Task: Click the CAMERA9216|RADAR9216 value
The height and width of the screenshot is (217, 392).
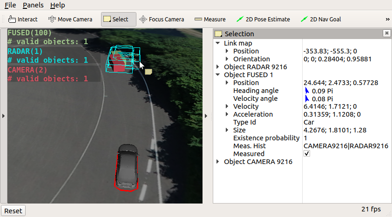Action: 346,146
